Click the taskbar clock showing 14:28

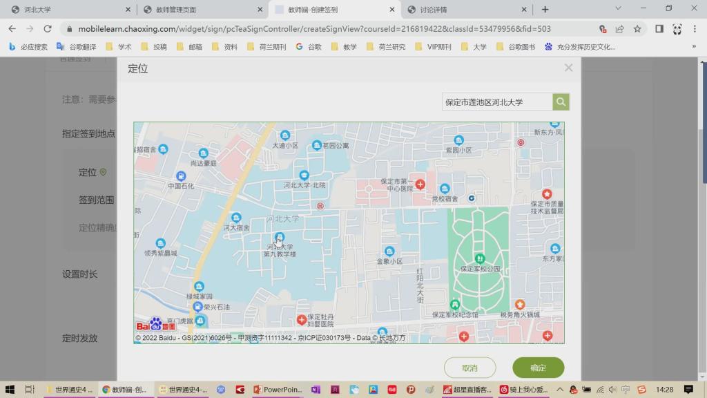665,390
